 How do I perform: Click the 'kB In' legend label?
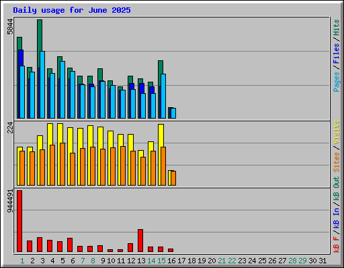tap(337, 218)
